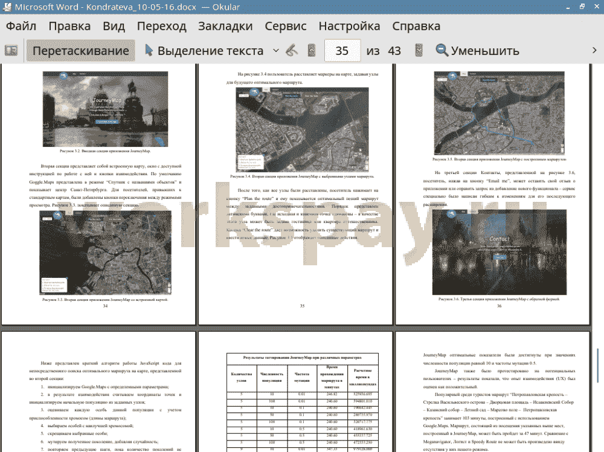The width and height of the screenshot is (604, 452).
Task: Open the Настройка menu
Action: (x=349, y=26)
